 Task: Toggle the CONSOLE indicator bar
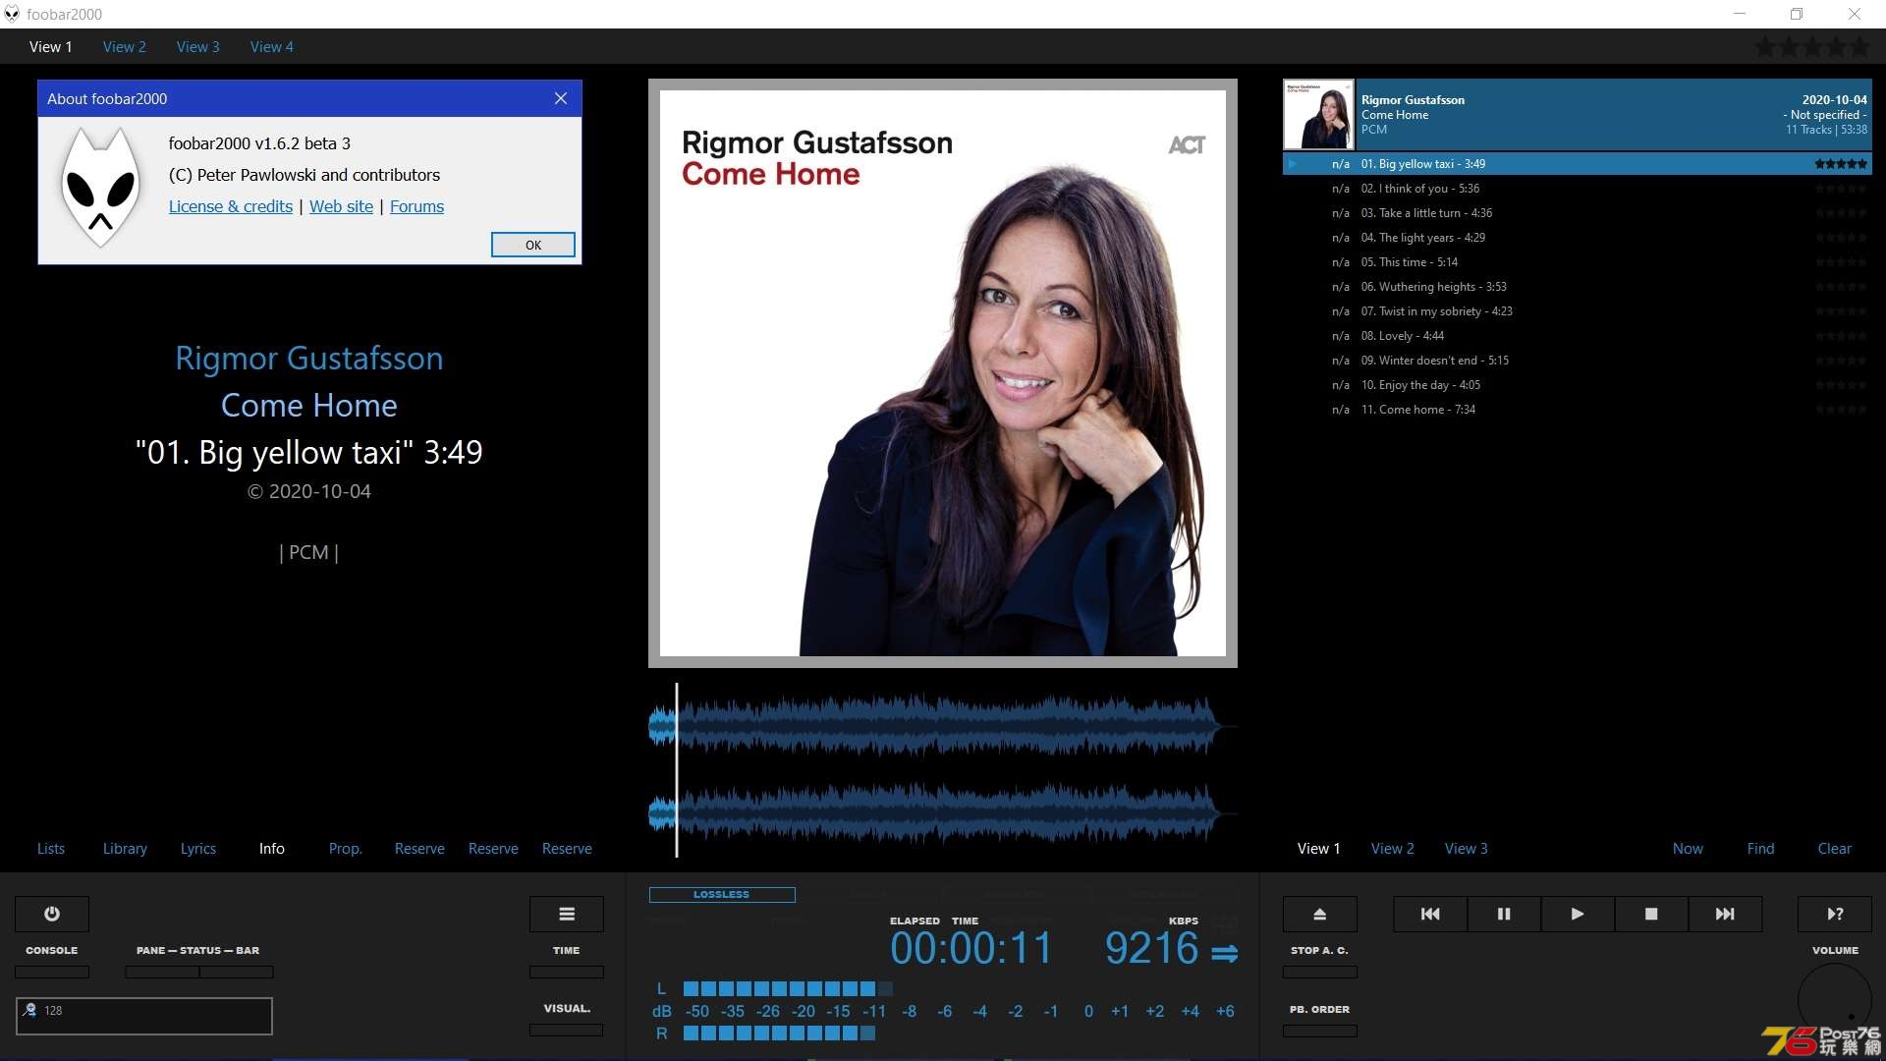(52, 972)
